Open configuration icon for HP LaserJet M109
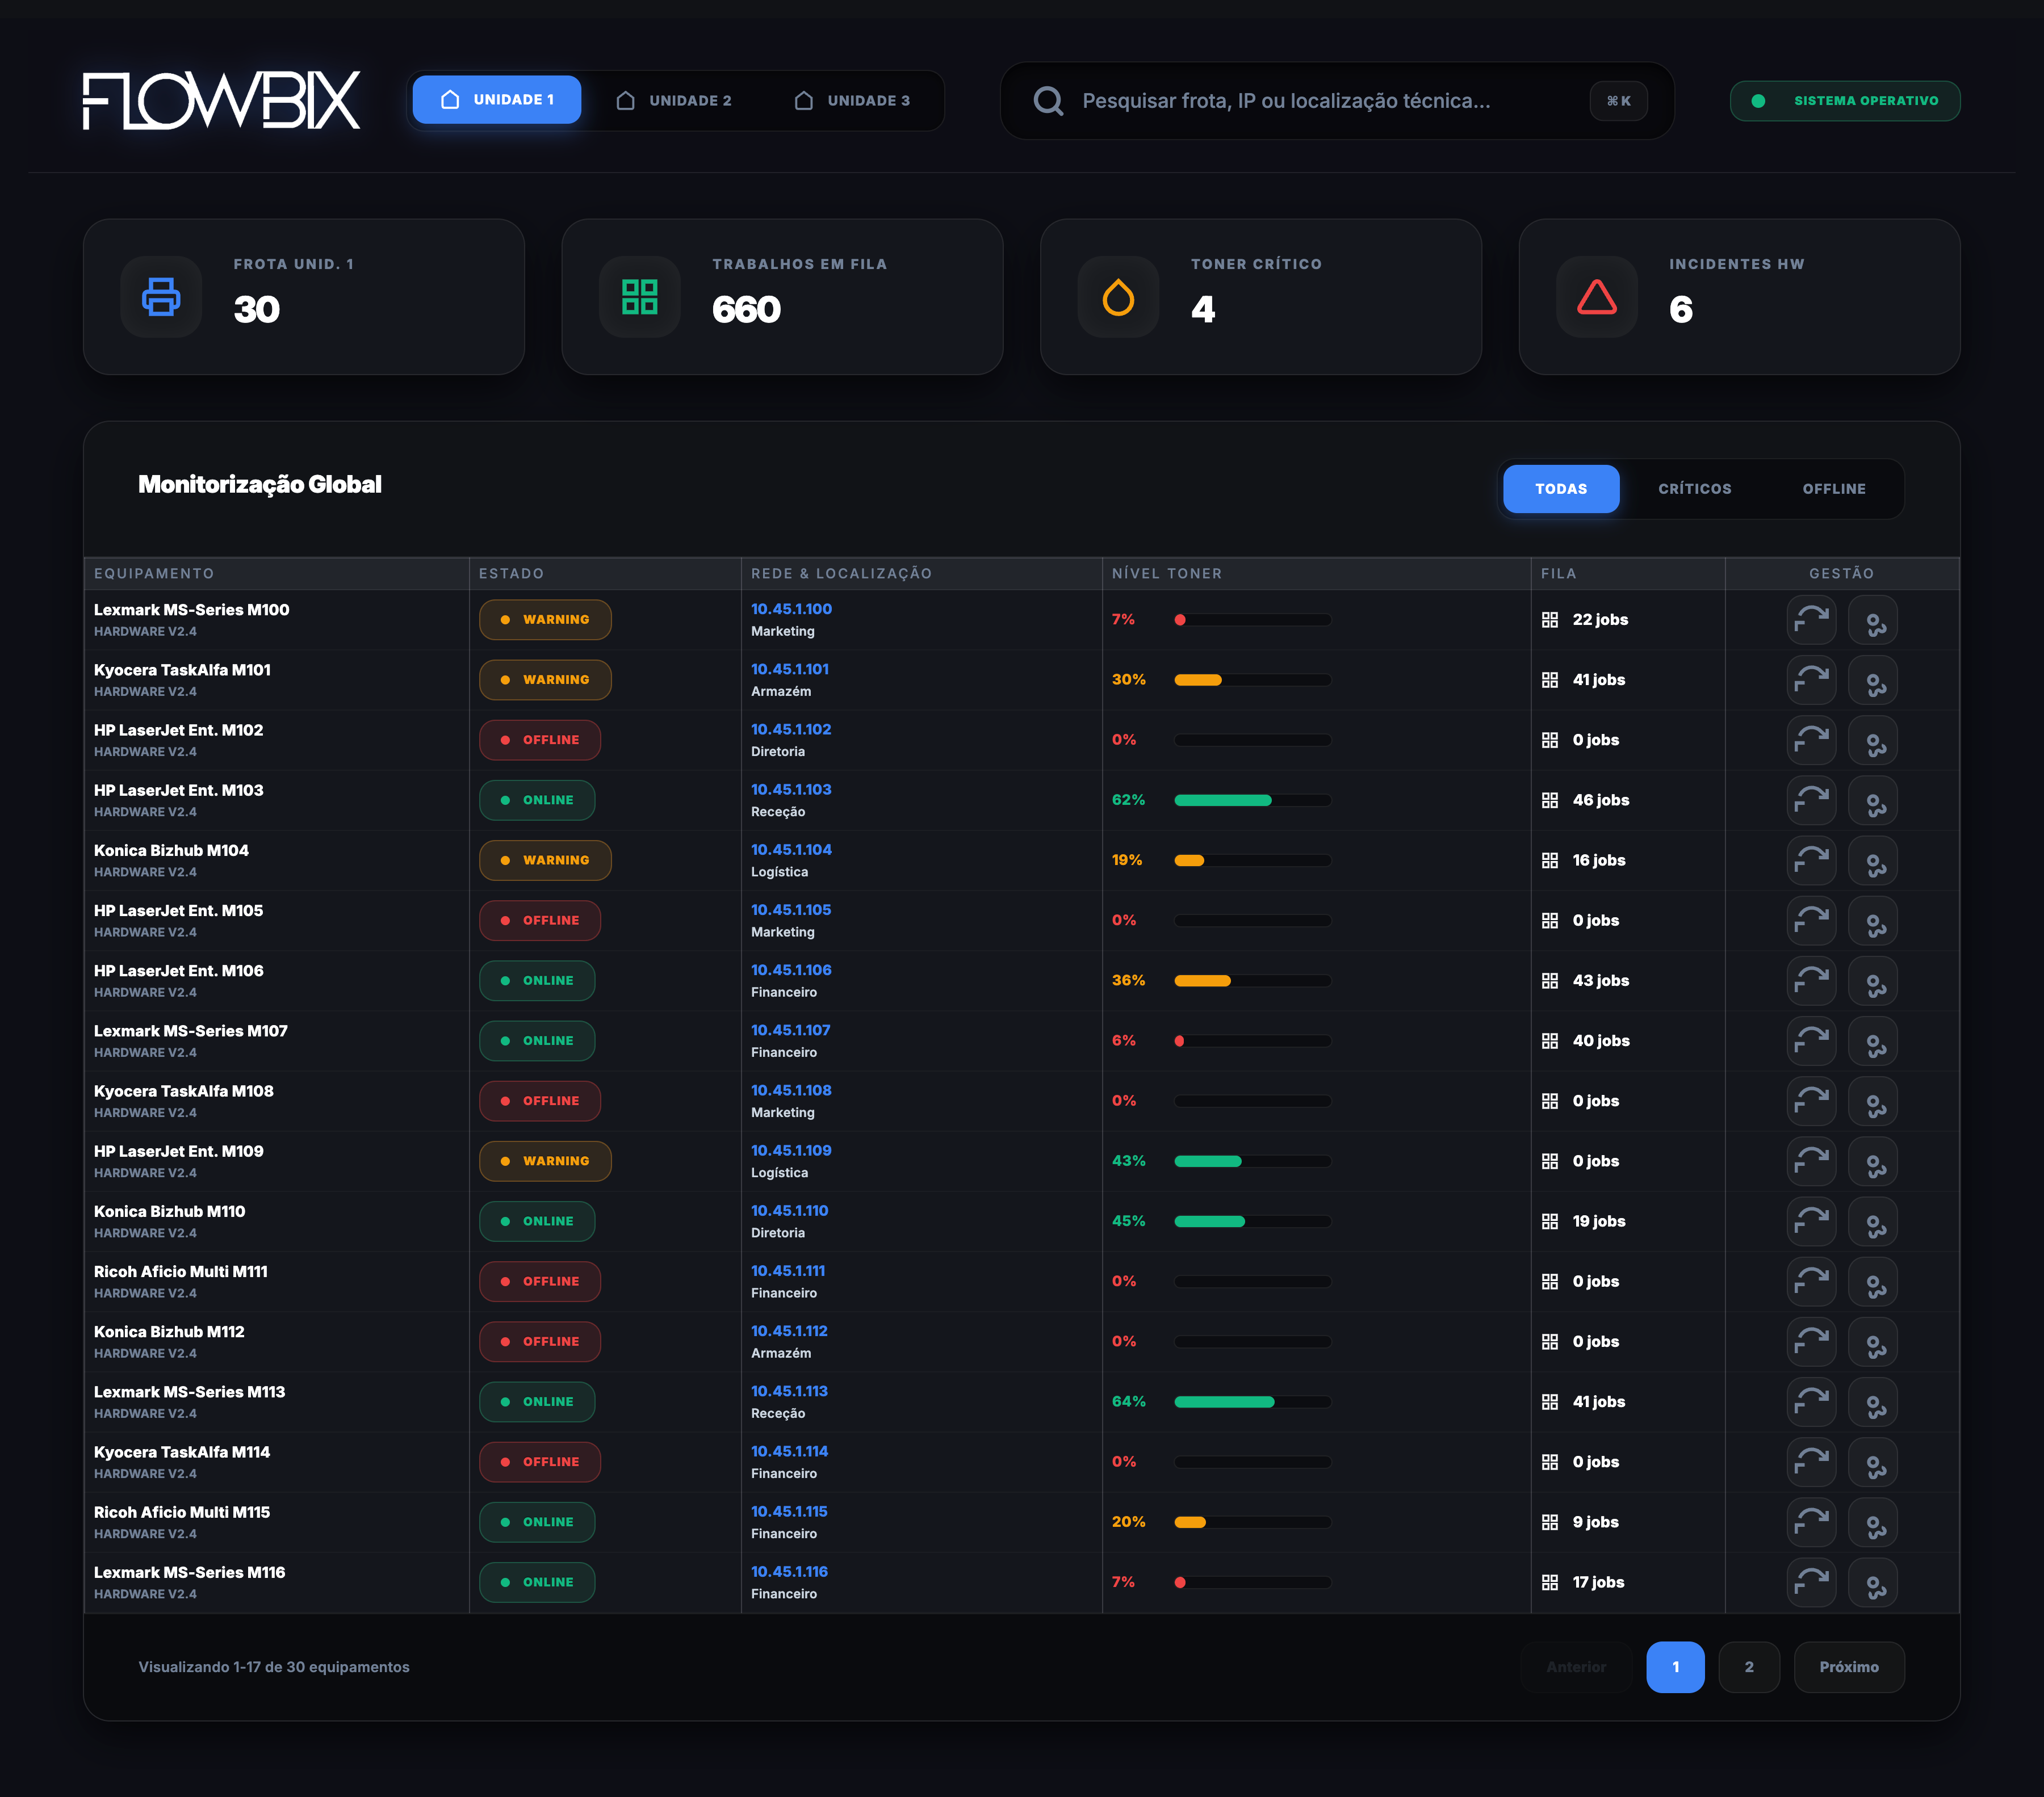 click(1873, 1161)
